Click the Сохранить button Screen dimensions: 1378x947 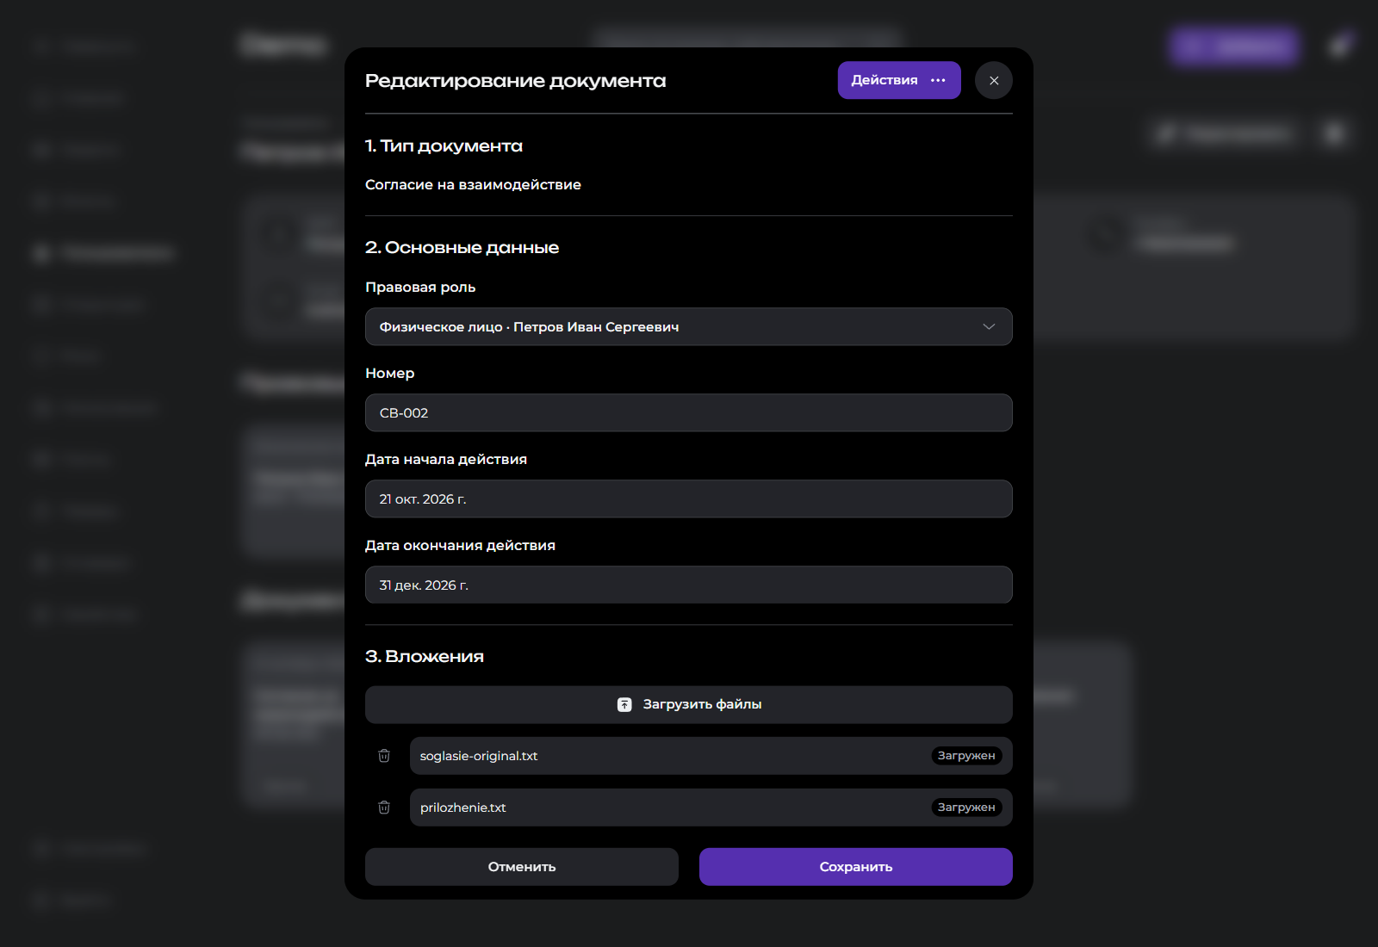coord(856,867)
